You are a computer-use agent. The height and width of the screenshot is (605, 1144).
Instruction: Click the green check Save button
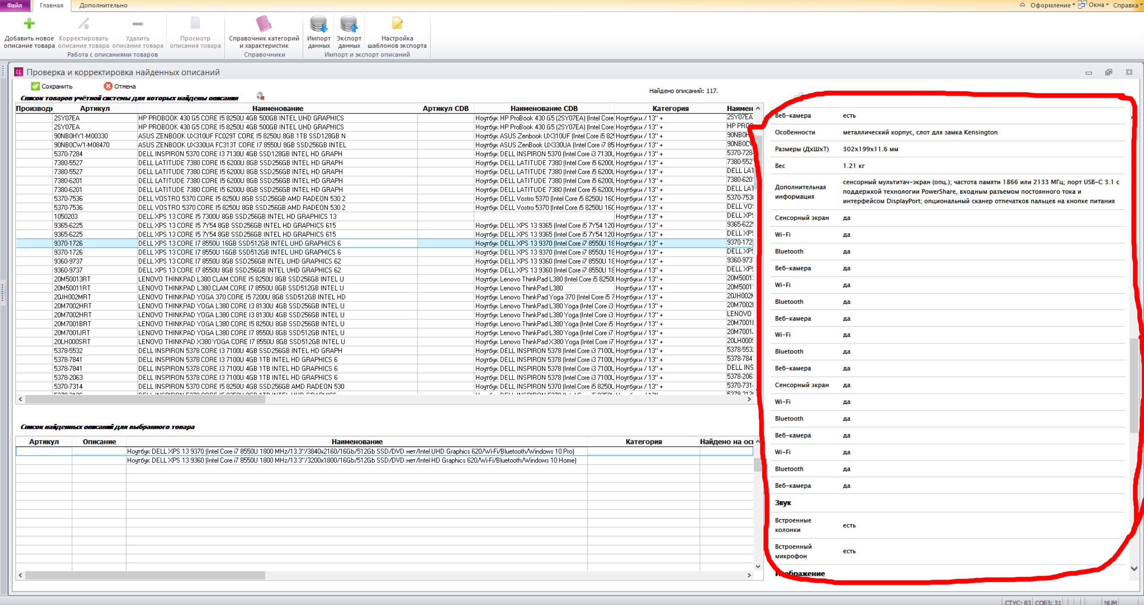point(51,86)
